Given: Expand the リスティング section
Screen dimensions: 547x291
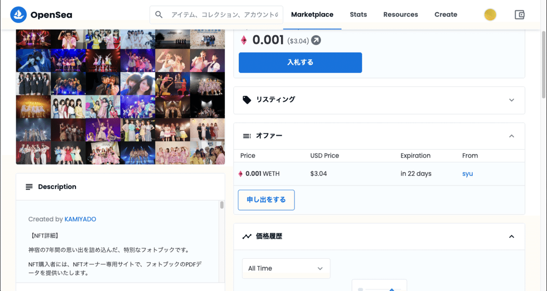Looking at the screenshot, I should (511, 100).
